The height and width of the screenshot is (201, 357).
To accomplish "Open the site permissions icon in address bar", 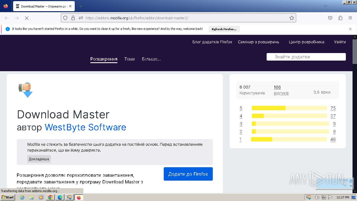I will click(x=81, y=18).
